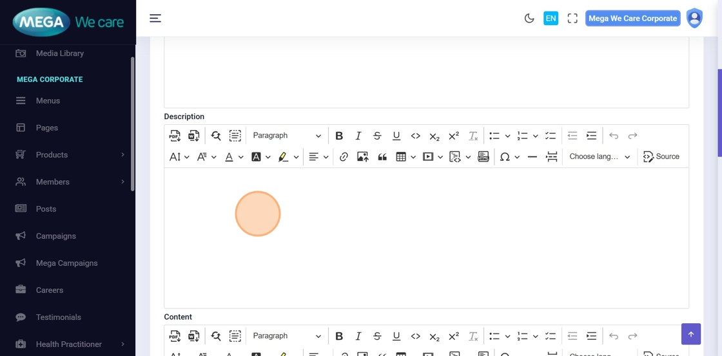Click inside the Description text area
This screenshot has height=356, width=722.
[x=425, y=238]
